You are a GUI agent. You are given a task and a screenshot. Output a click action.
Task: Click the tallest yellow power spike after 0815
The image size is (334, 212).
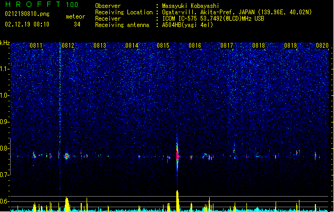(x=177, y=201)
